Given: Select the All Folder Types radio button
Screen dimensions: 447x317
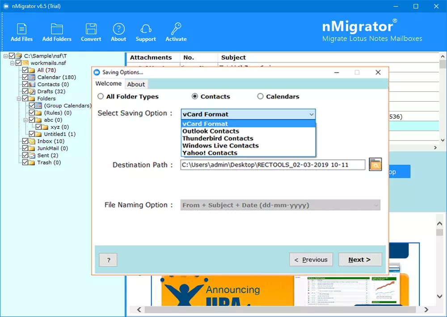Looking at the screenshot, I should [100, 96].
